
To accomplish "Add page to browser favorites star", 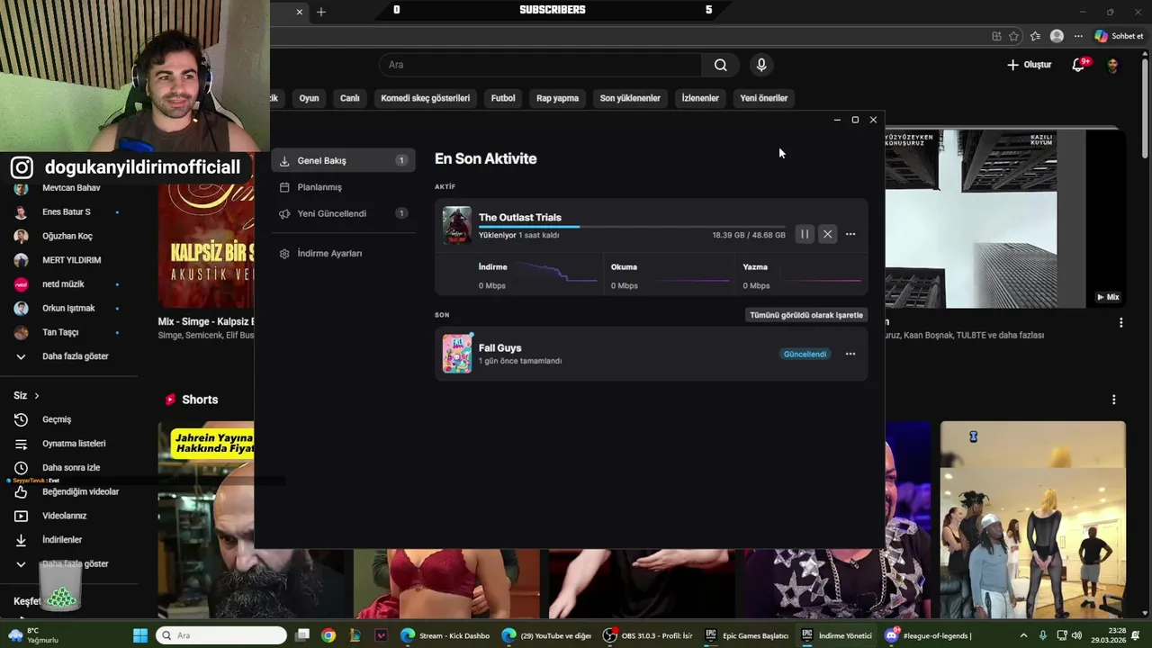I will tap(1014, 36).
